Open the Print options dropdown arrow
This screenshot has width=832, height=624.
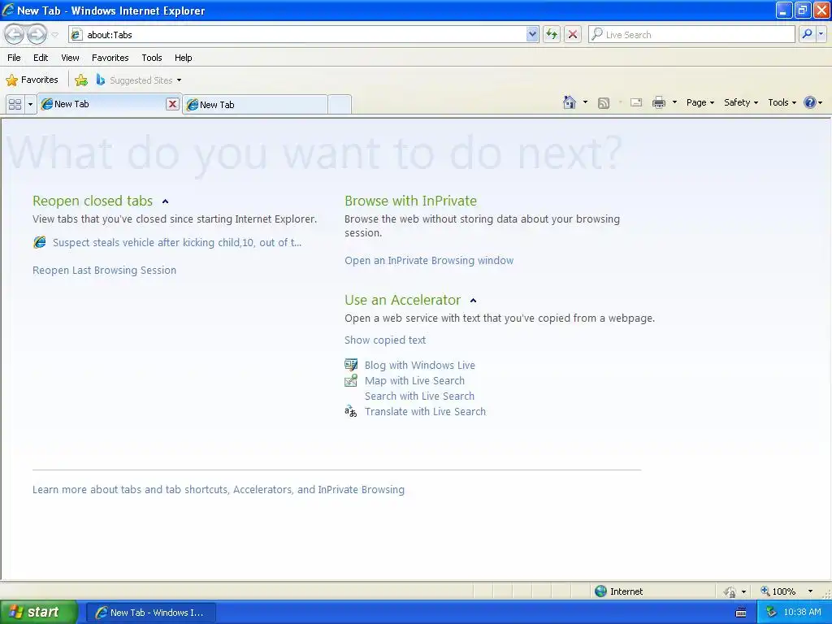pyautogui.click(x=674, y=102)
